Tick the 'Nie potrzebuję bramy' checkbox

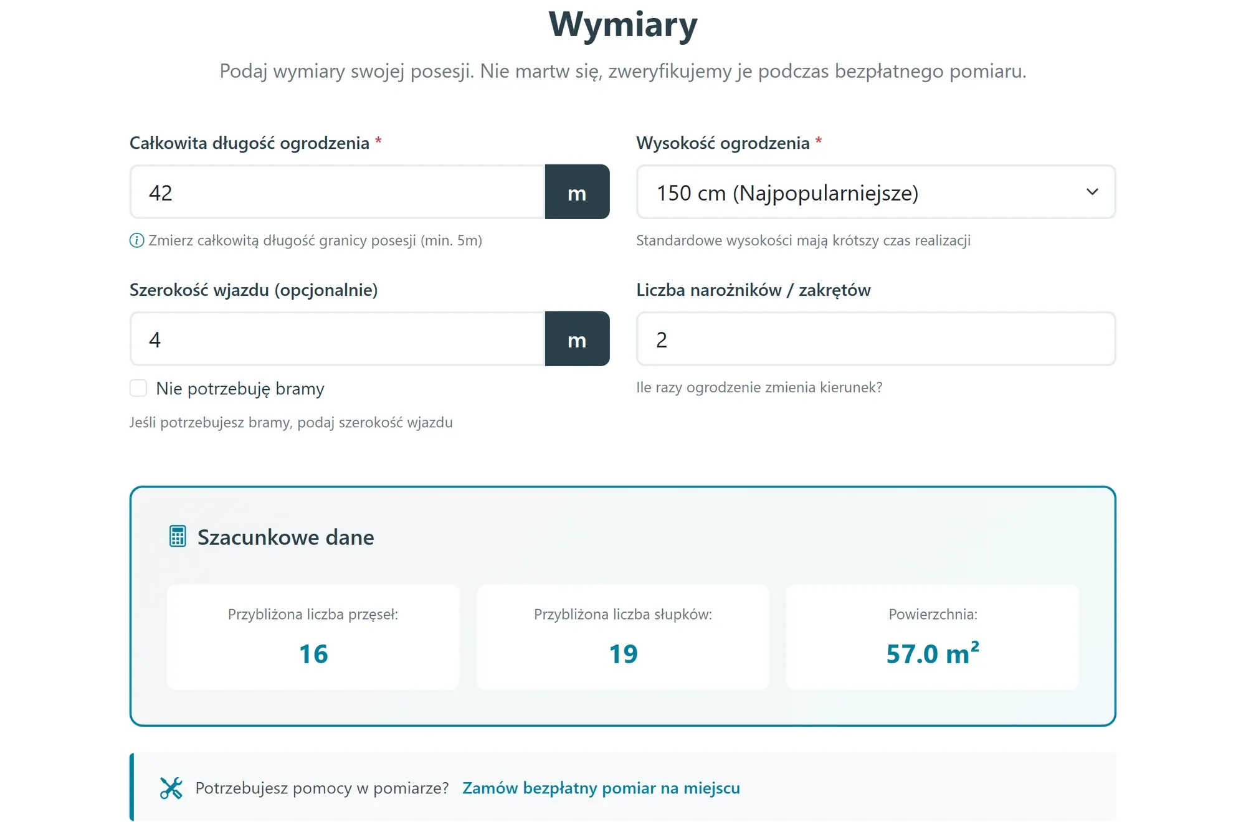[x=138, y=388]
